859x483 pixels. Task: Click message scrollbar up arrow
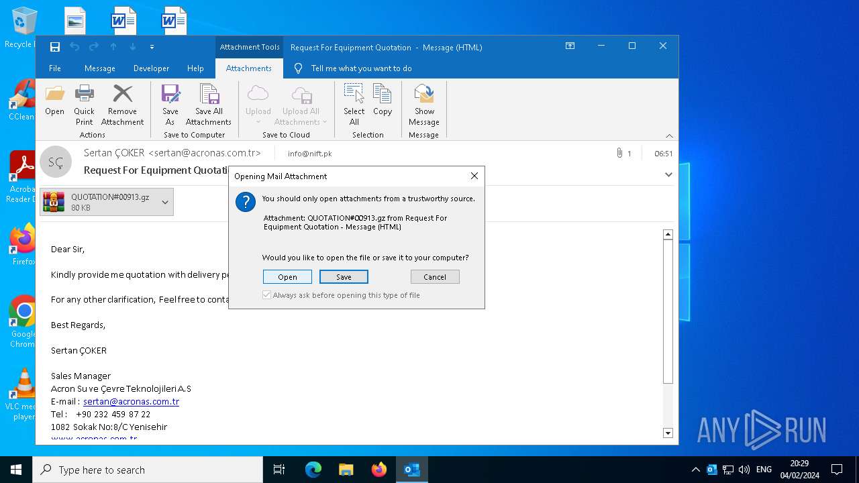[x=668, y=234]
